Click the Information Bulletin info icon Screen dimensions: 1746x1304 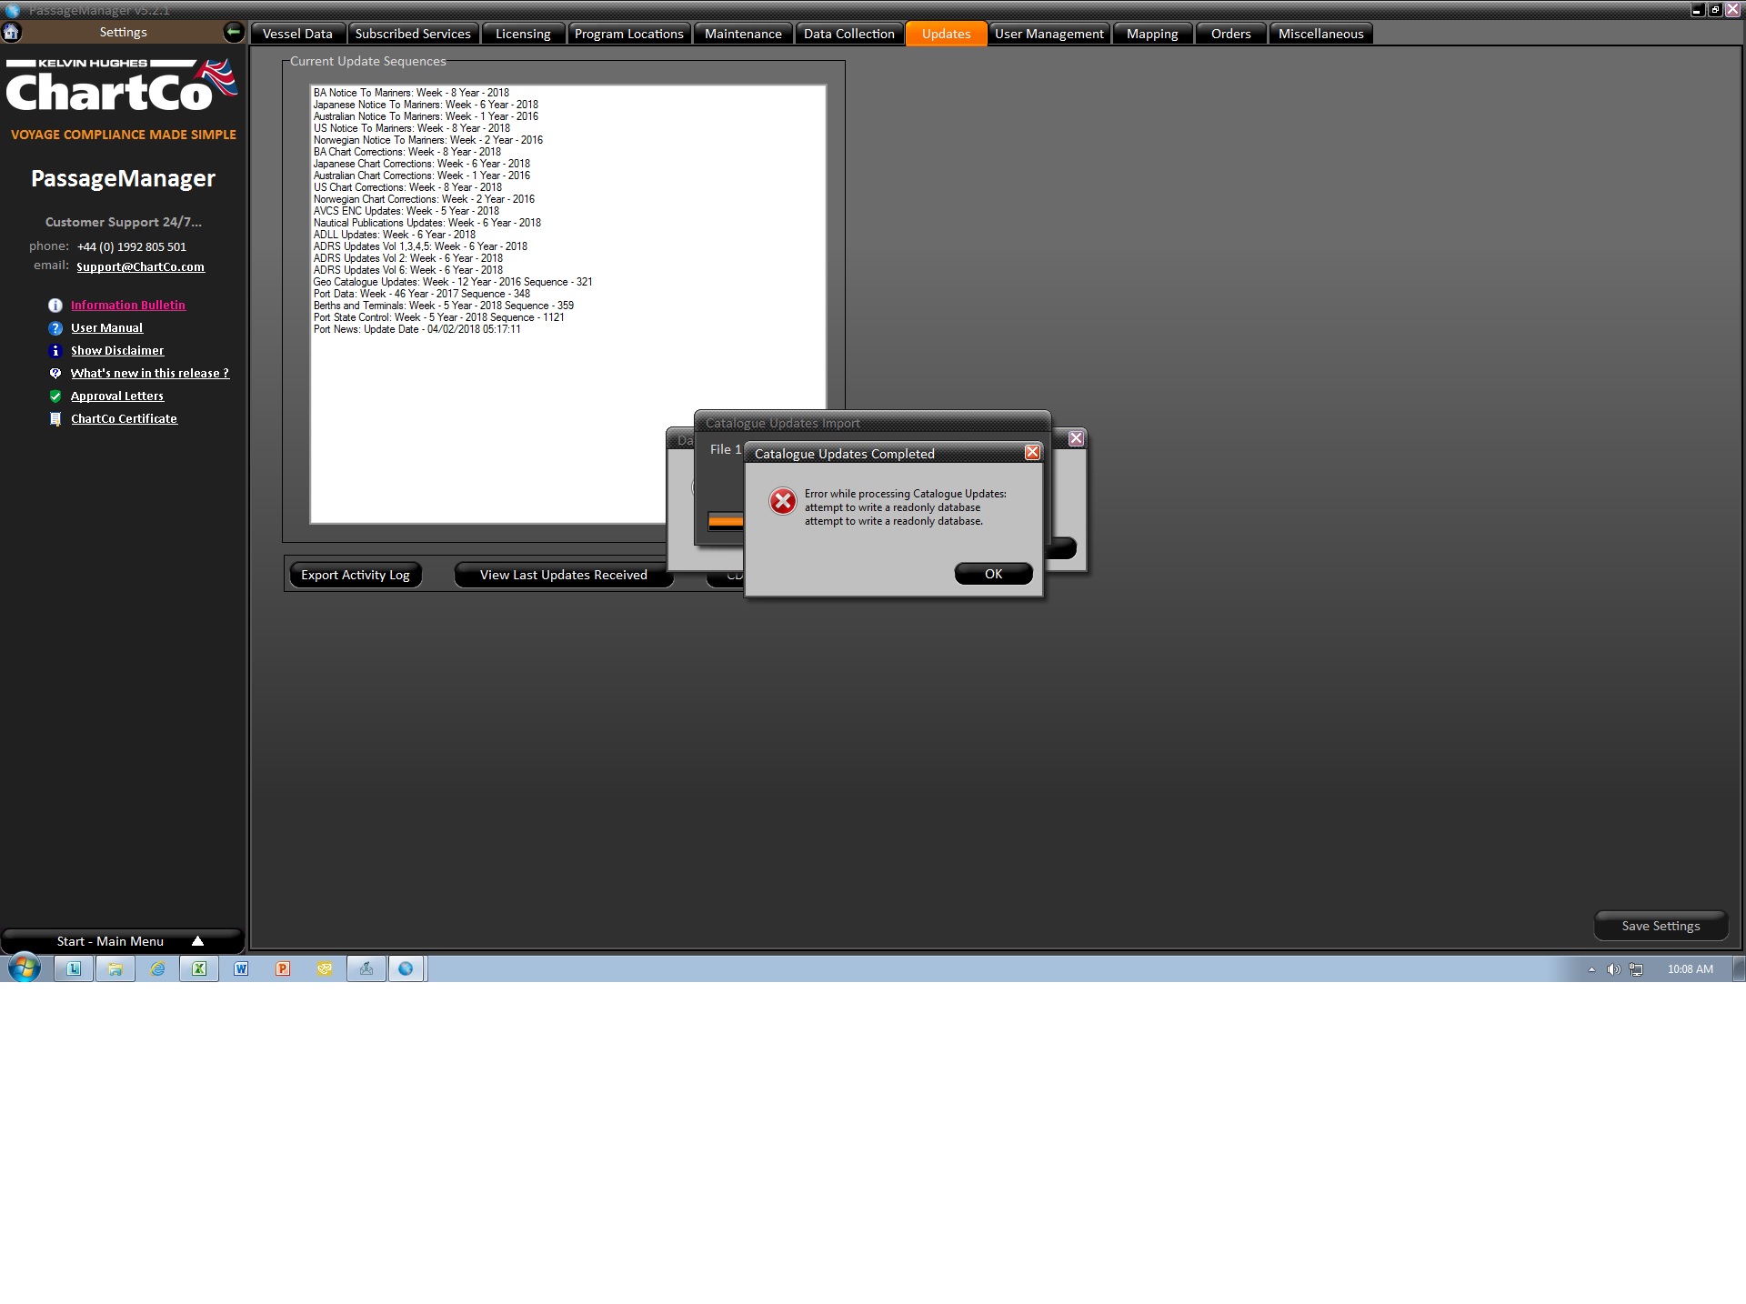55,306
